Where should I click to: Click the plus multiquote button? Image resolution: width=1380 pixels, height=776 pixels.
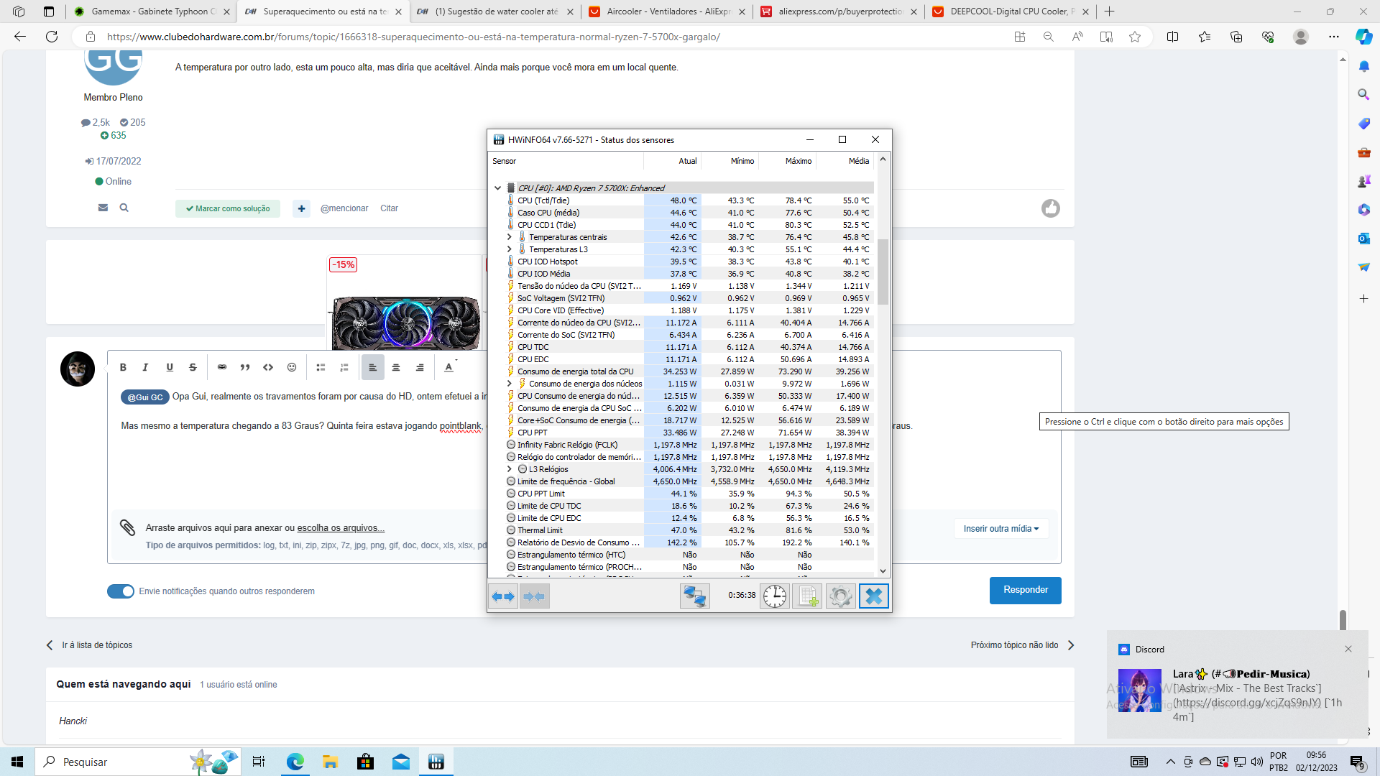(x=302, y=208)
